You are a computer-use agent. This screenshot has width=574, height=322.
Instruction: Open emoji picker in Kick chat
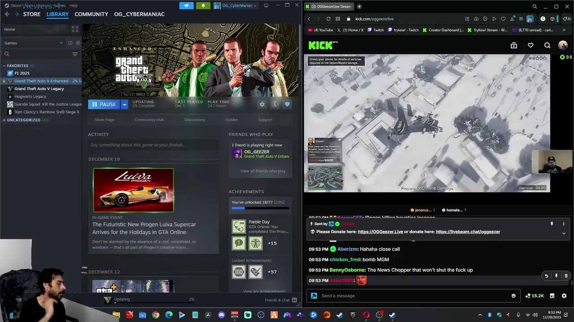tap(513, 296)
